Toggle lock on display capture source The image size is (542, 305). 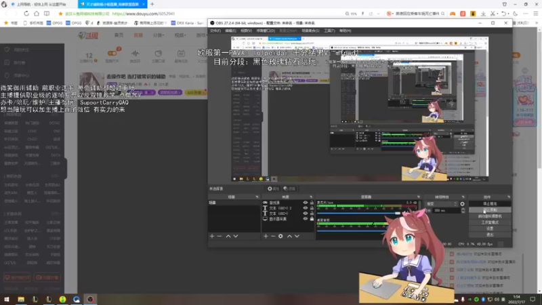point(312,219)
